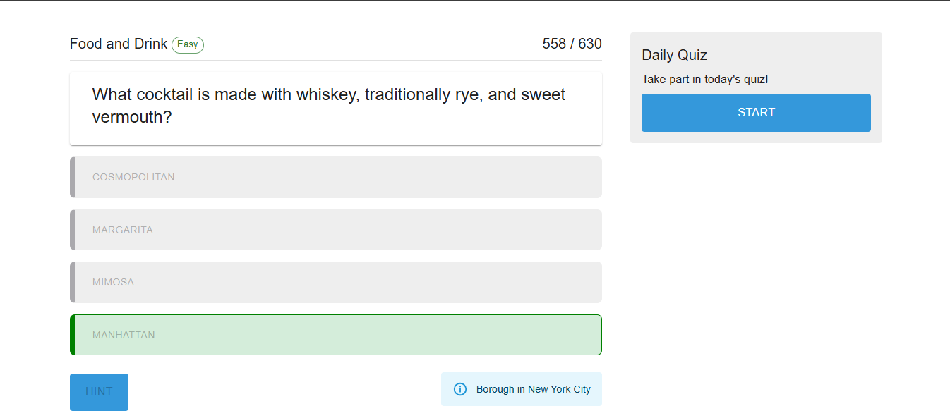This screenshot has width=950, height=418.
Task: Choose the MARGARITA answer option
Action: pos(336,230)
